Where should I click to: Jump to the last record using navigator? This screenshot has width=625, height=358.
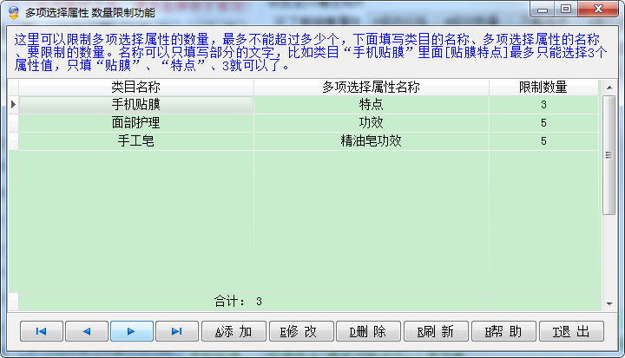[x=176, y=331]
